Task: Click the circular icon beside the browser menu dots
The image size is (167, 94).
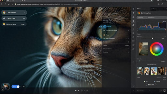Action: point(162,4)
